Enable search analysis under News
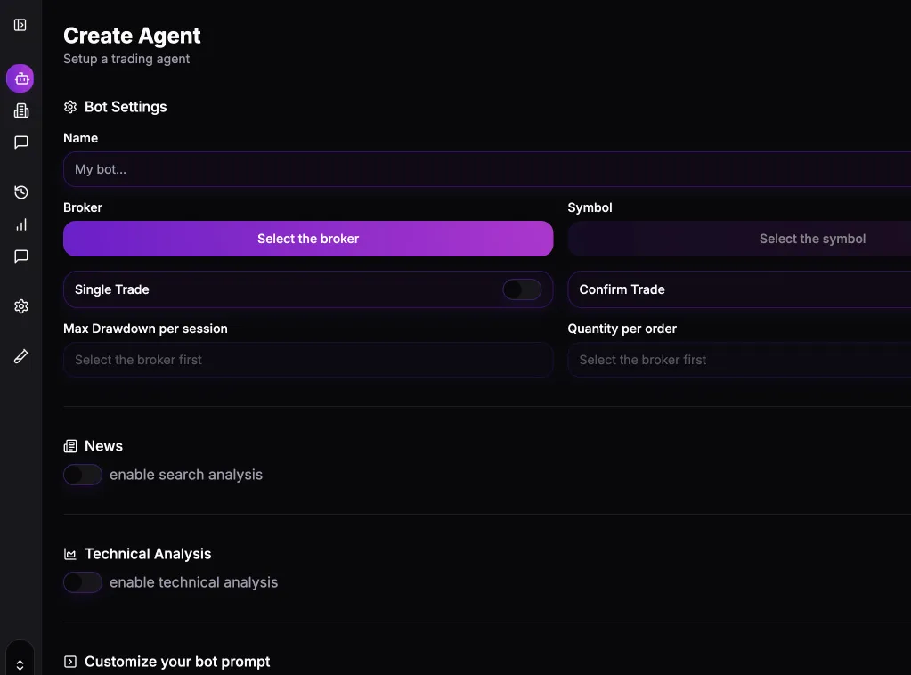 [83, 475]
